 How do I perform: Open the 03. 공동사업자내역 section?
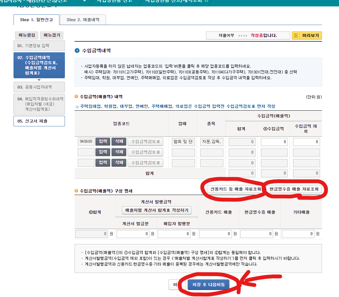click(39, 87)
